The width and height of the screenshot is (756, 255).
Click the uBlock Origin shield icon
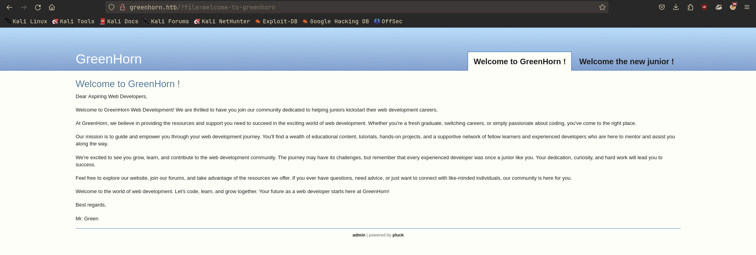point(704,7)
